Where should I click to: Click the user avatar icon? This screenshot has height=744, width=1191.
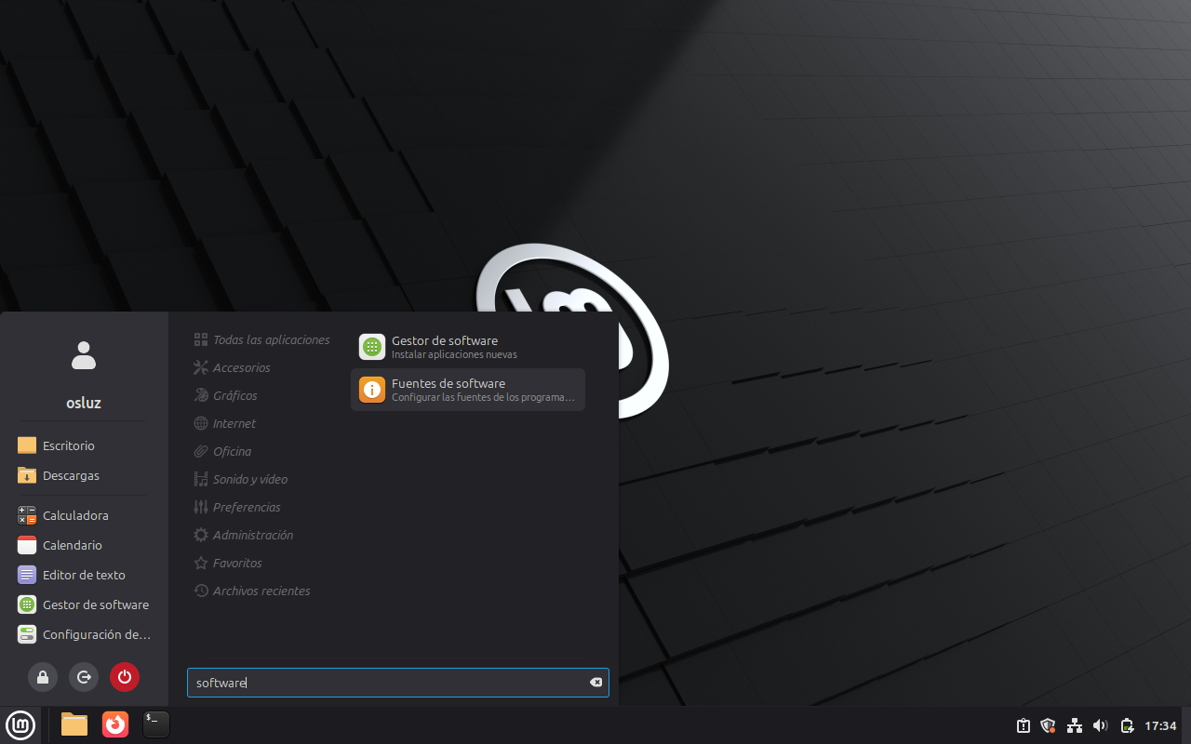[84, 355]
